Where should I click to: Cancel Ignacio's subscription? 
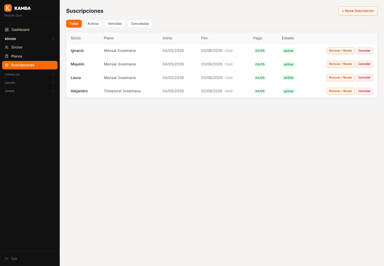[x=364, y=51]
